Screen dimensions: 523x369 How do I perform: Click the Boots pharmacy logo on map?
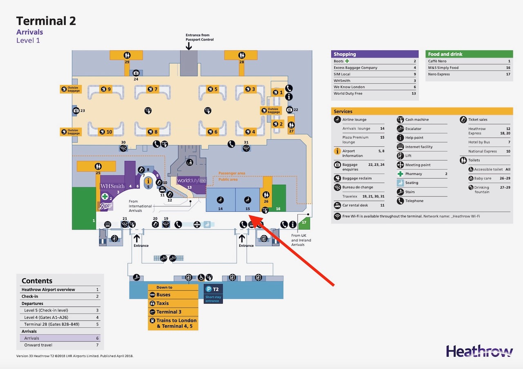coord(105,207)
